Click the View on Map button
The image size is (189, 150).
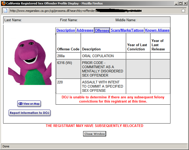(x=29, y=104)
